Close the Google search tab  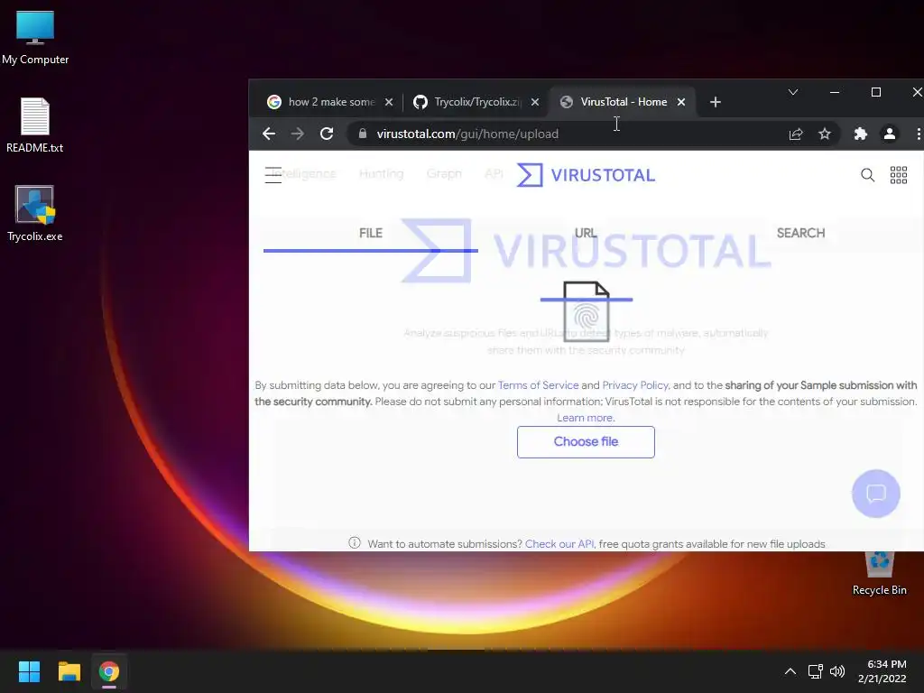point(389,102)
